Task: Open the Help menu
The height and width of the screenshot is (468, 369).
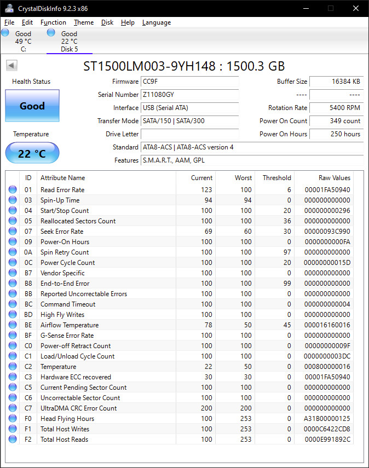Action: tap(128, 22)
